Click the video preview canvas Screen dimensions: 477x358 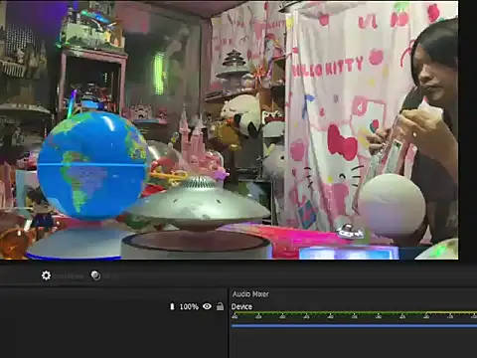pos(230,130)
